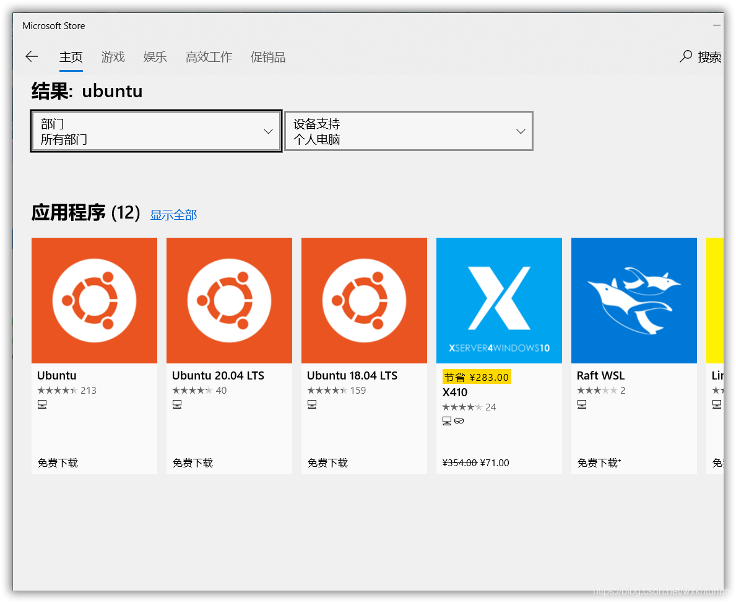Viewport: 736px width, 603px height.
Task: Click the Raft WSL star rating
Action: [x=597, y=390]
